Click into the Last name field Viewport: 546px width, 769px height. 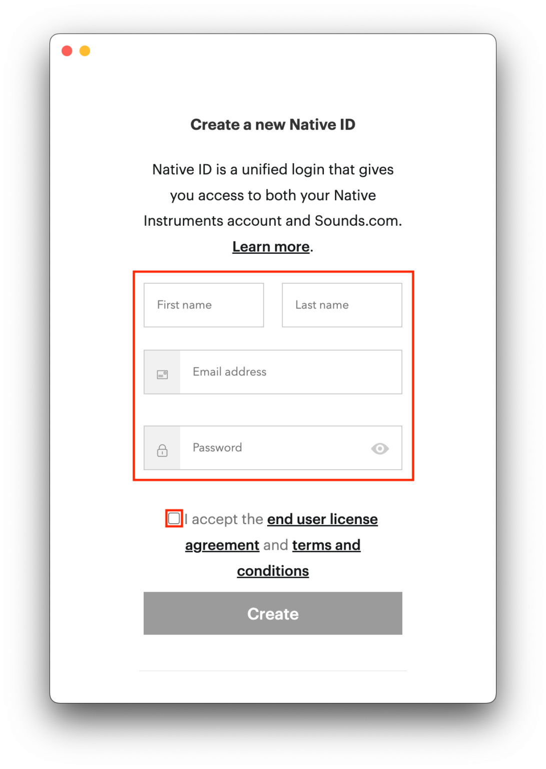[342, 305]
